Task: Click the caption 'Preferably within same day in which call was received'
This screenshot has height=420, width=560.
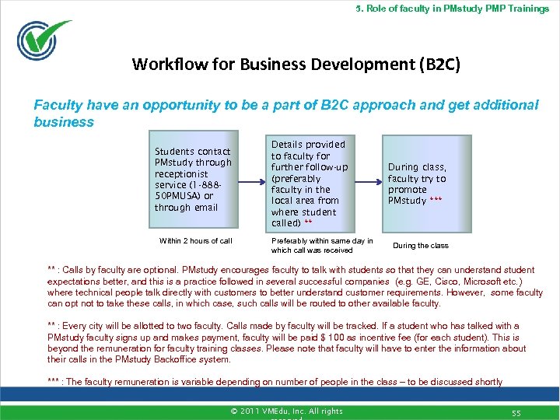Action: tap(322, 246)
